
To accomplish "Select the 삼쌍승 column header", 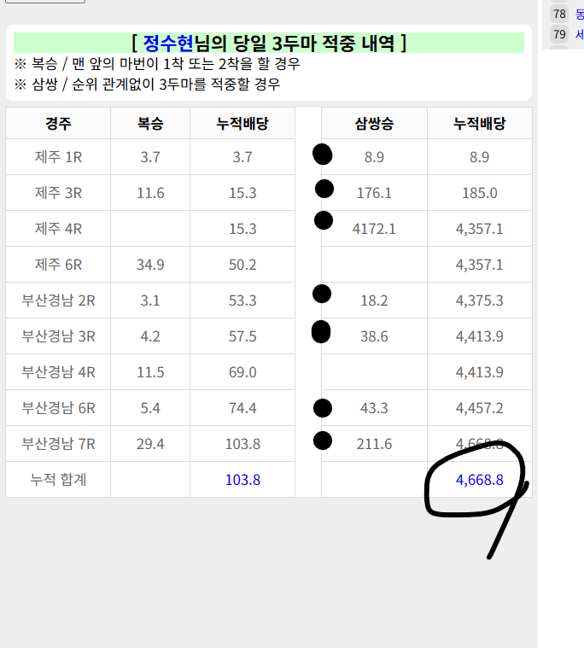I will 374,124.
